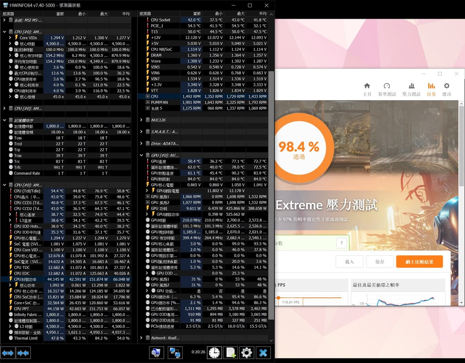Open HWiNFO sensor settings gear icon
This screenshot has height=363, width=465.
click(x=247, y=352)
